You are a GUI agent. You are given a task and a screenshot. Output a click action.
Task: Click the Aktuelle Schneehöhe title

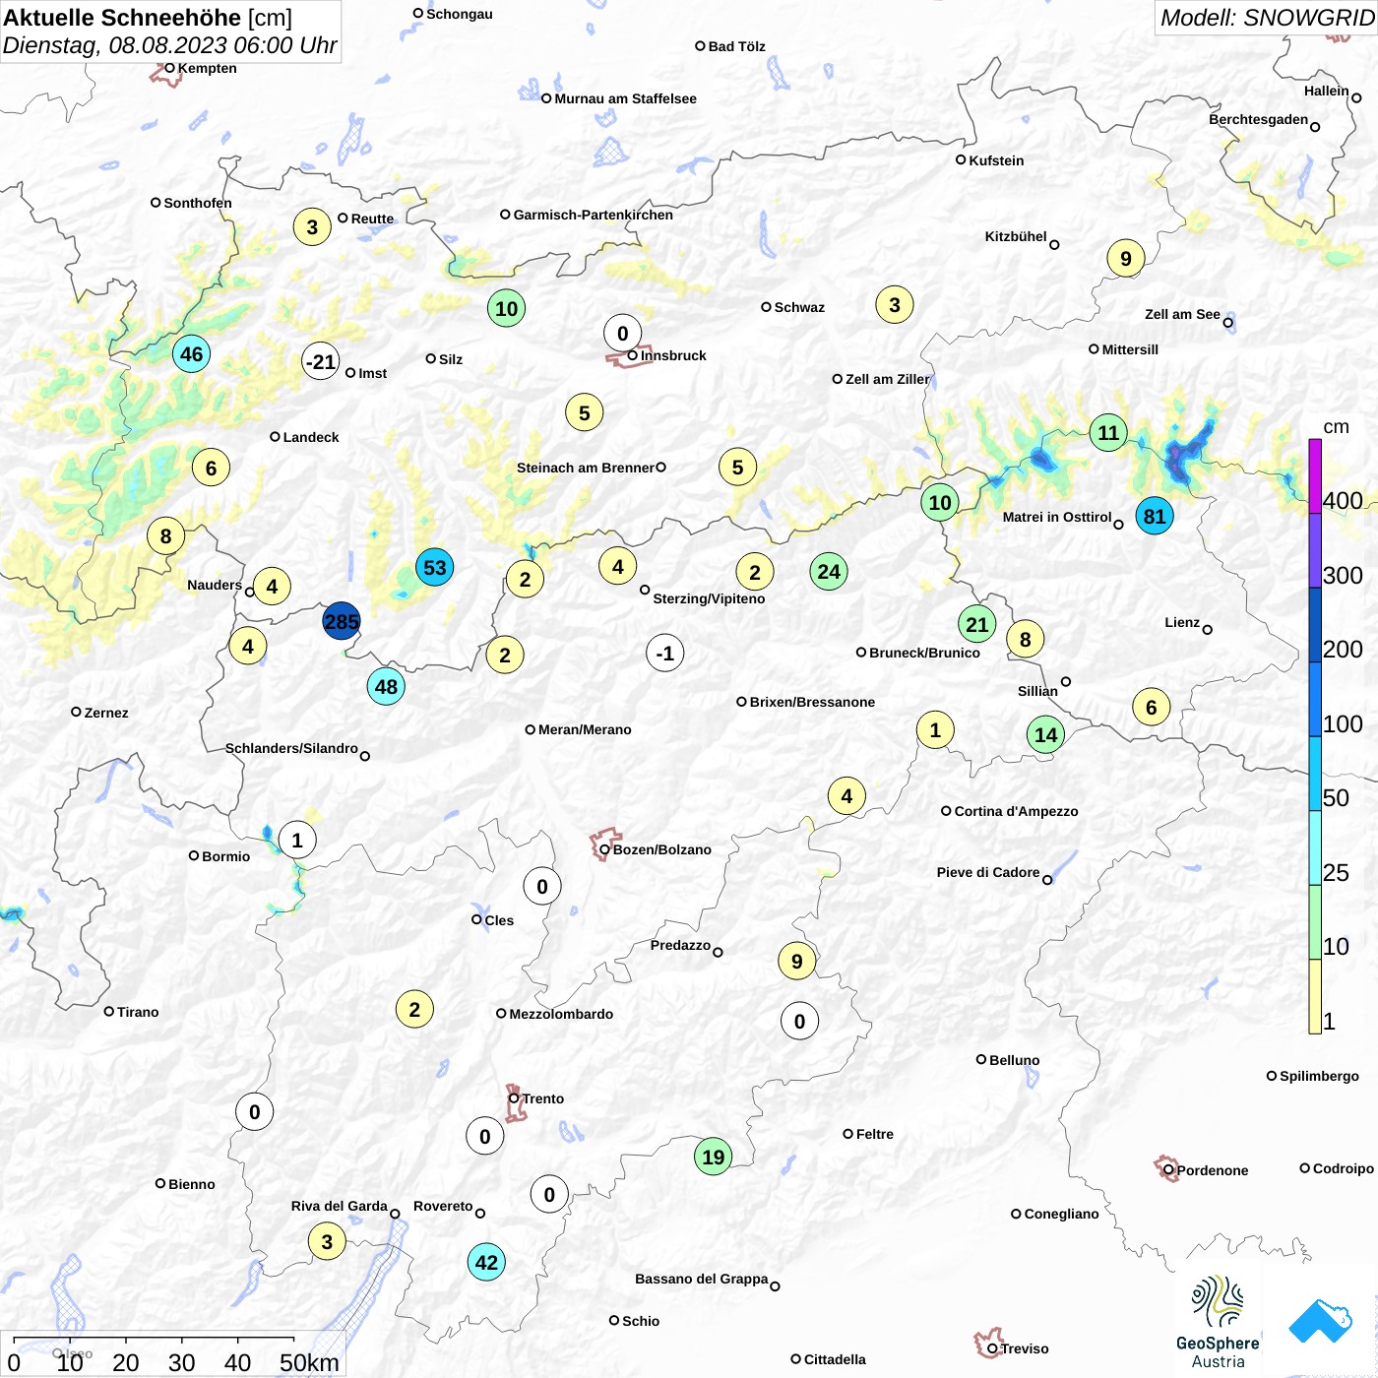click(148, 18)
